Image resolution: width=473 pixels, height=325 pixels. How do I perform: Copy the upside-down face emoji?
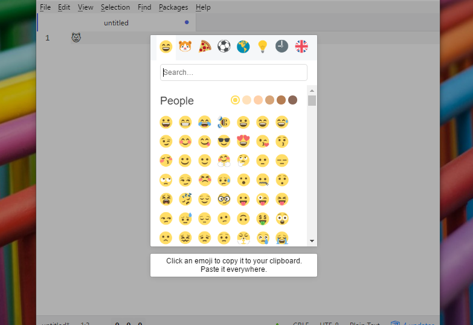(x=243, y=219)
